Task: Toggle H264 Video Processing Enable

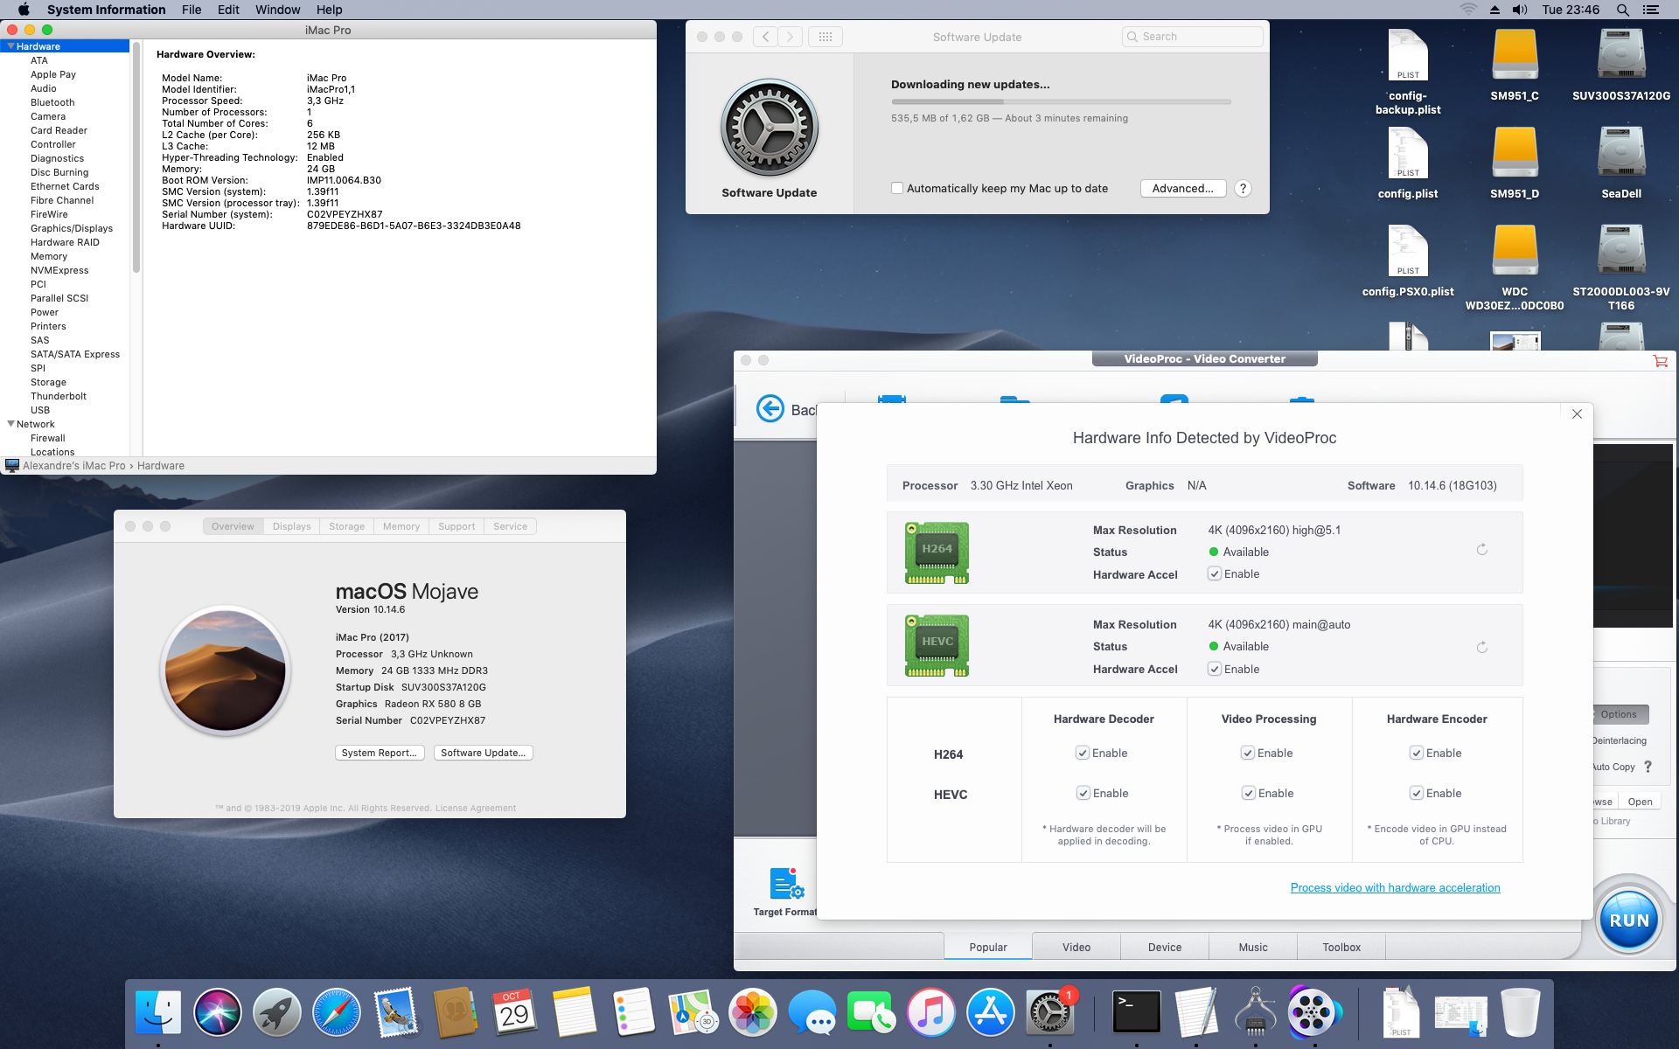Action: [x=1248, y=754]
